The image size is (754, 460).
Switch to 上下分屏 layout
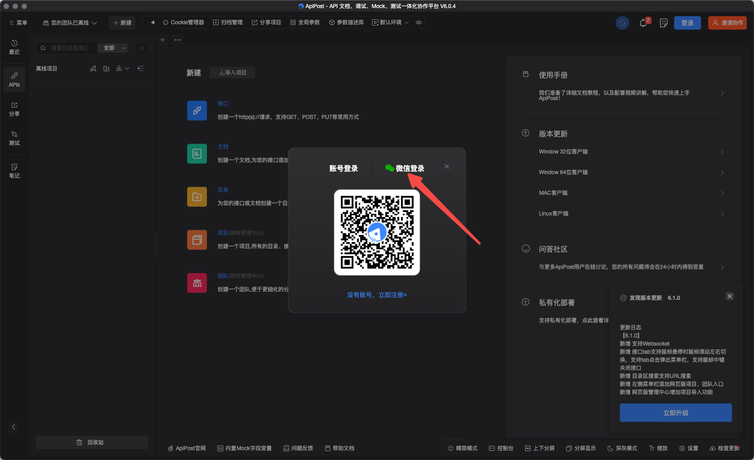[x=539, y=448]
